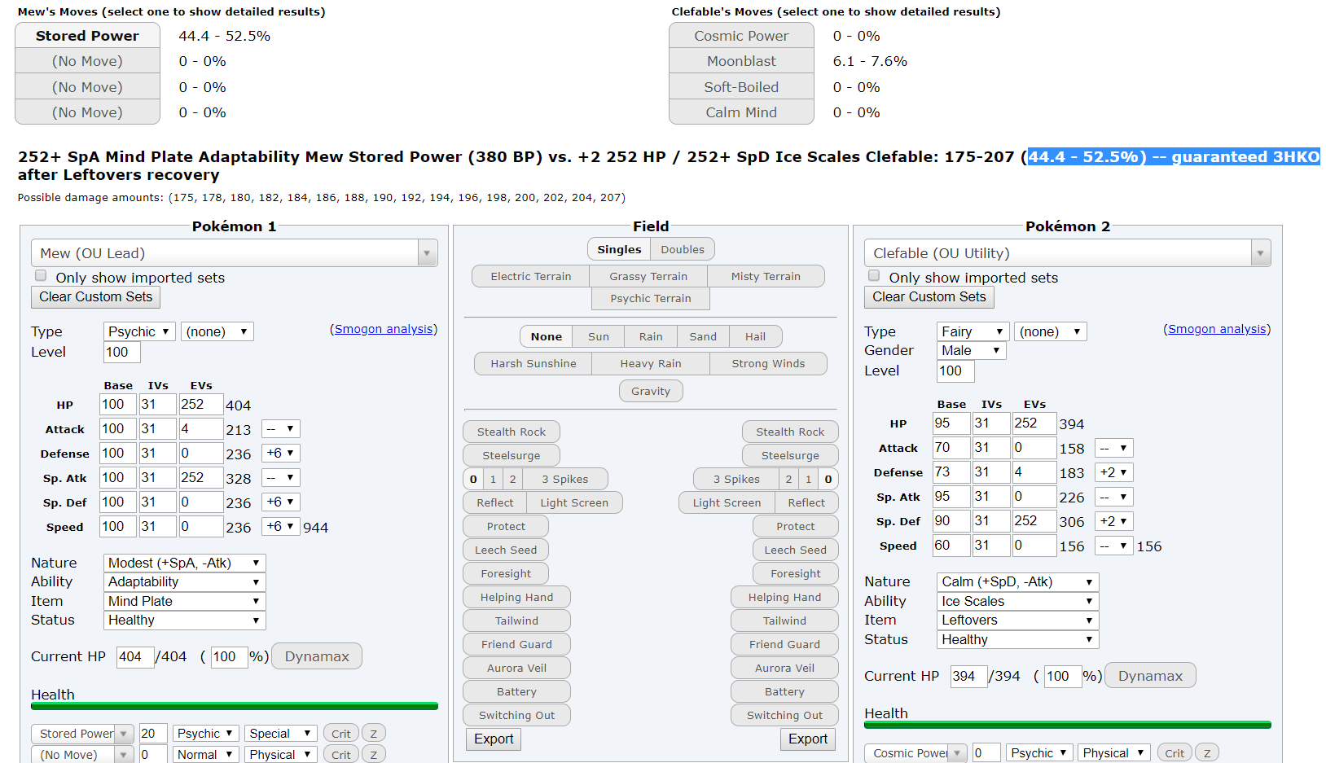
Task: Open Clefable's Sp. Def +2 boost dropdown
Action: (x=1114, y=521)
